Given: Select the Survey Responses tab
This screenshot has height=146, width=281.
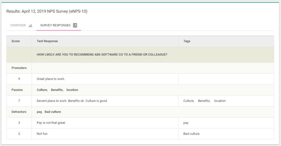Looking at the screenshot, I should click(x=55, y=25).
